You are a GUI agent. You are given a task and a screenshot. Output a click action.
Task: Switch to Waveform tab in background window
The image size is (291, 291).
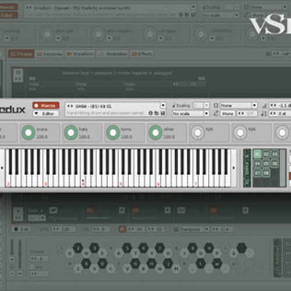tap(80, 54)
